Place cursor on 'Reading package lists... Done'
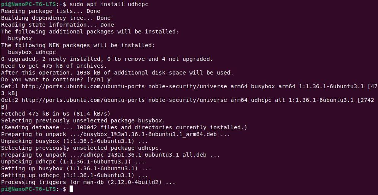The width and height of the screenshot is (378, 195). tap(51, 11)
